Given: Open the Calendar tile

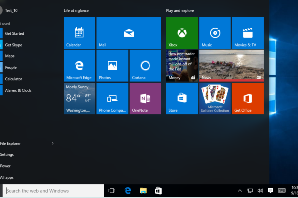Looking at the screenshot, I should click(x=79, y=33).
